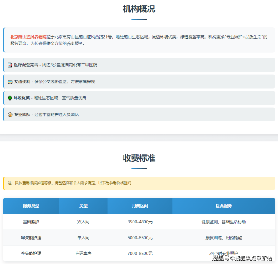Click the yellow pricing note banner
278x264 pixels.
coord(139,183)
